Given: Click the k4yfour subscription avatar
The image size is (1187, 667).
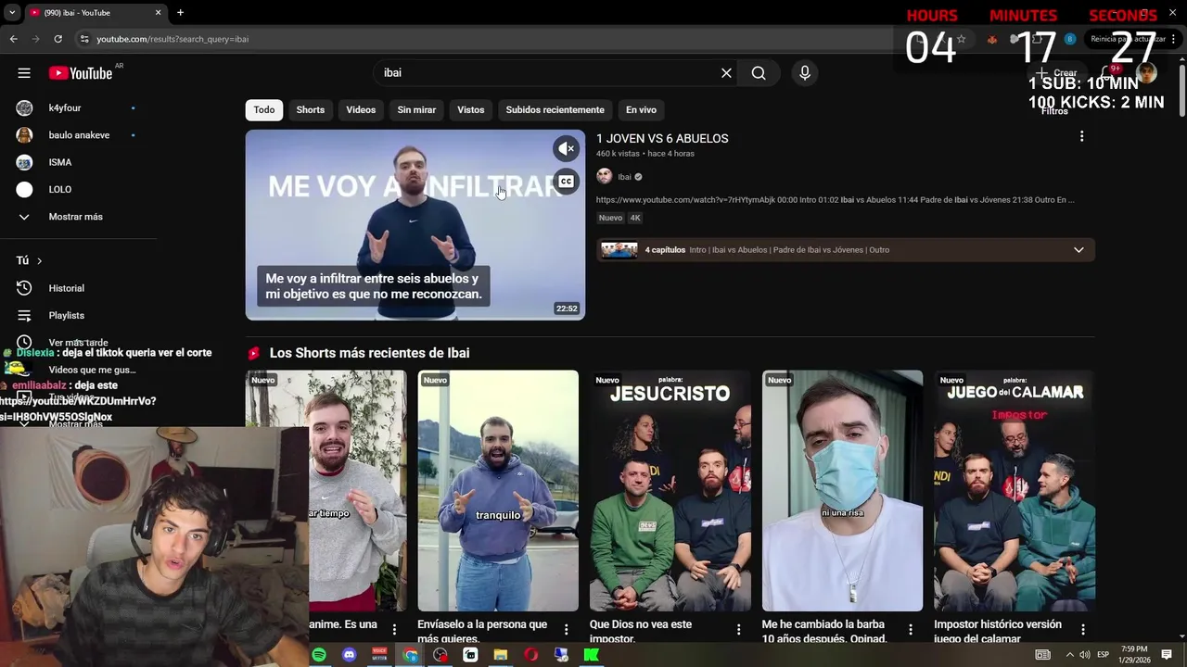Looking at the screenshot, I should coord(25,108).
